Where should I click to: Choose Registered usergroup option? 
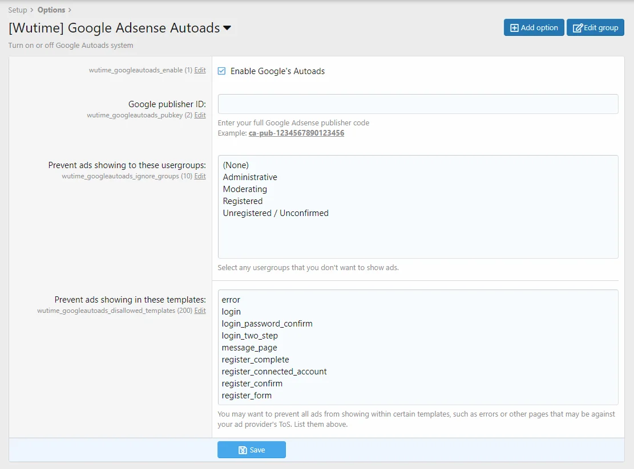pos(243,201)
